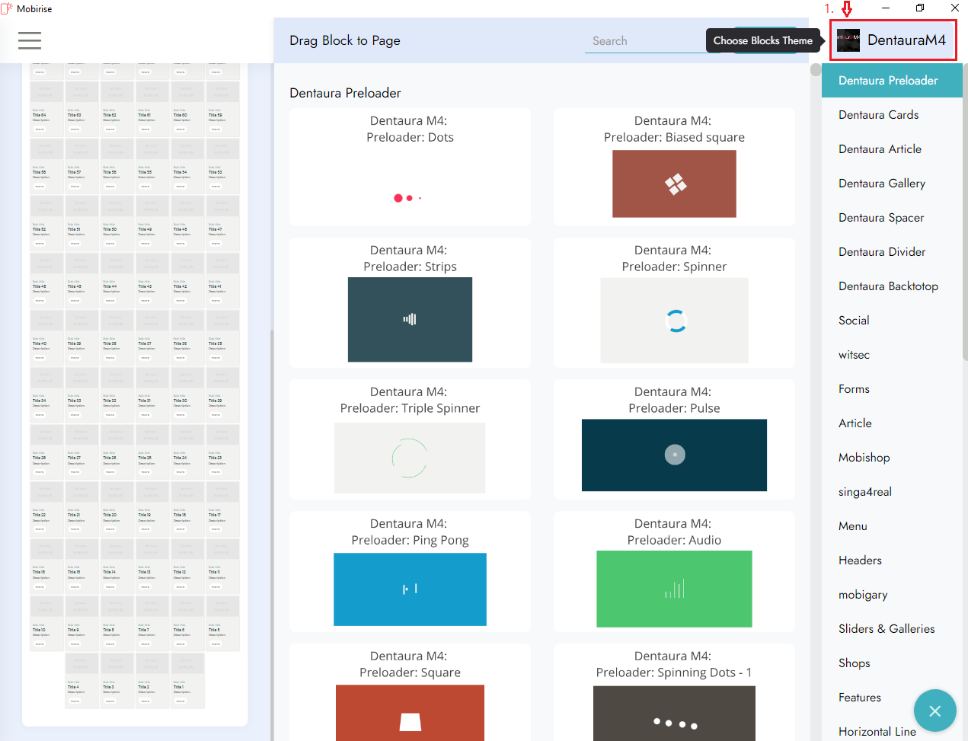Maximize the Mobirise window
968x741 pixels.
pyautogui.click(x=920, y=8)
